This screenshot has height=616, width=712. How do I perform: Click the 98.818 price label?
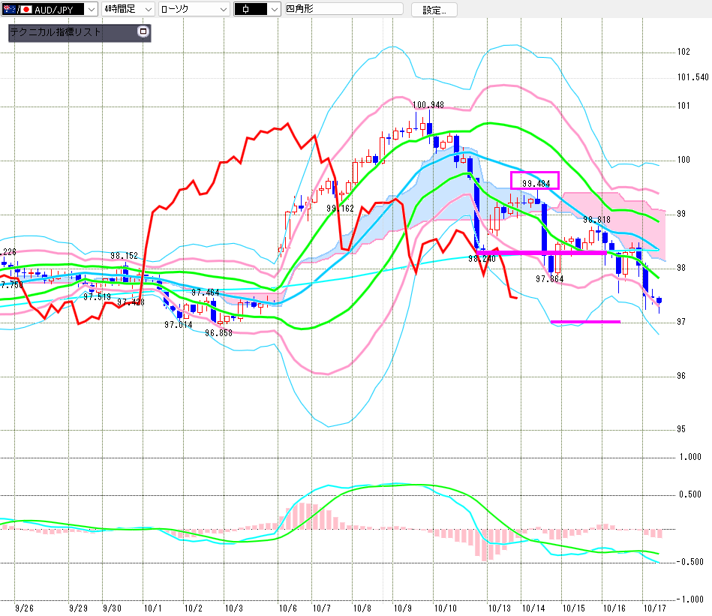[x=598, y=220]
